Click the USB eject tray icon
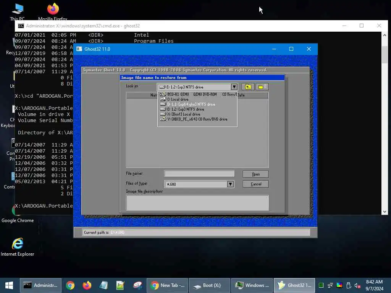 pyautogui.click(x=348, y=285)
